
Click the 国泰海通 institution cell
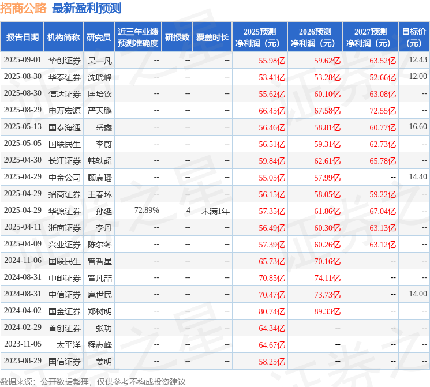(x=65, y=127)
